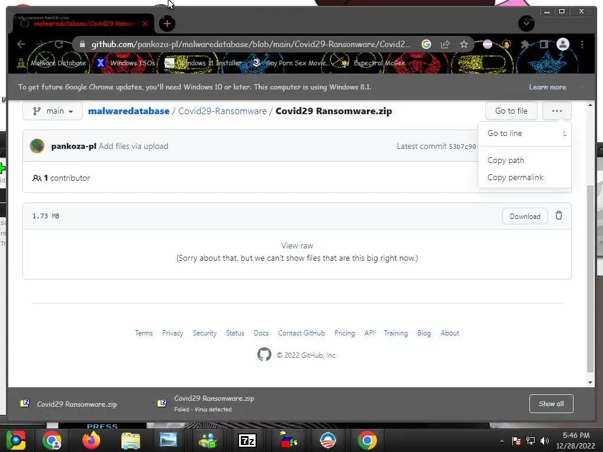Image resolution: width=603 pixels, height=452 pixels.
Task: Open the Blog footer link
Action: pos(424,333)
